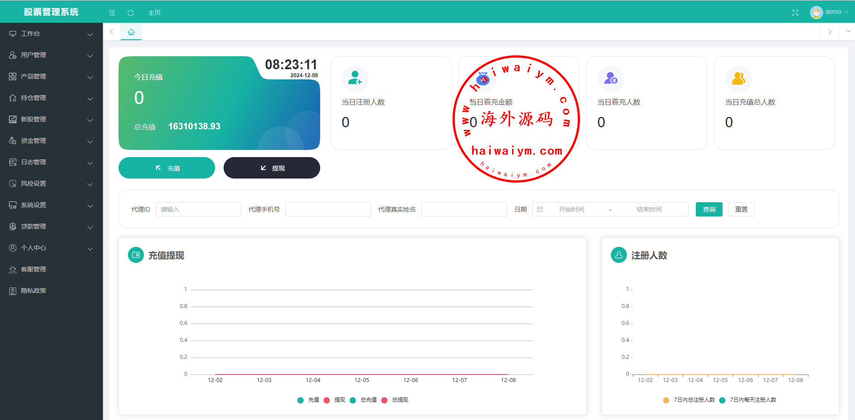Click the 当日注册人数 user-plus icon
Viewport: 855px width, 420px height.
point(355,79)
